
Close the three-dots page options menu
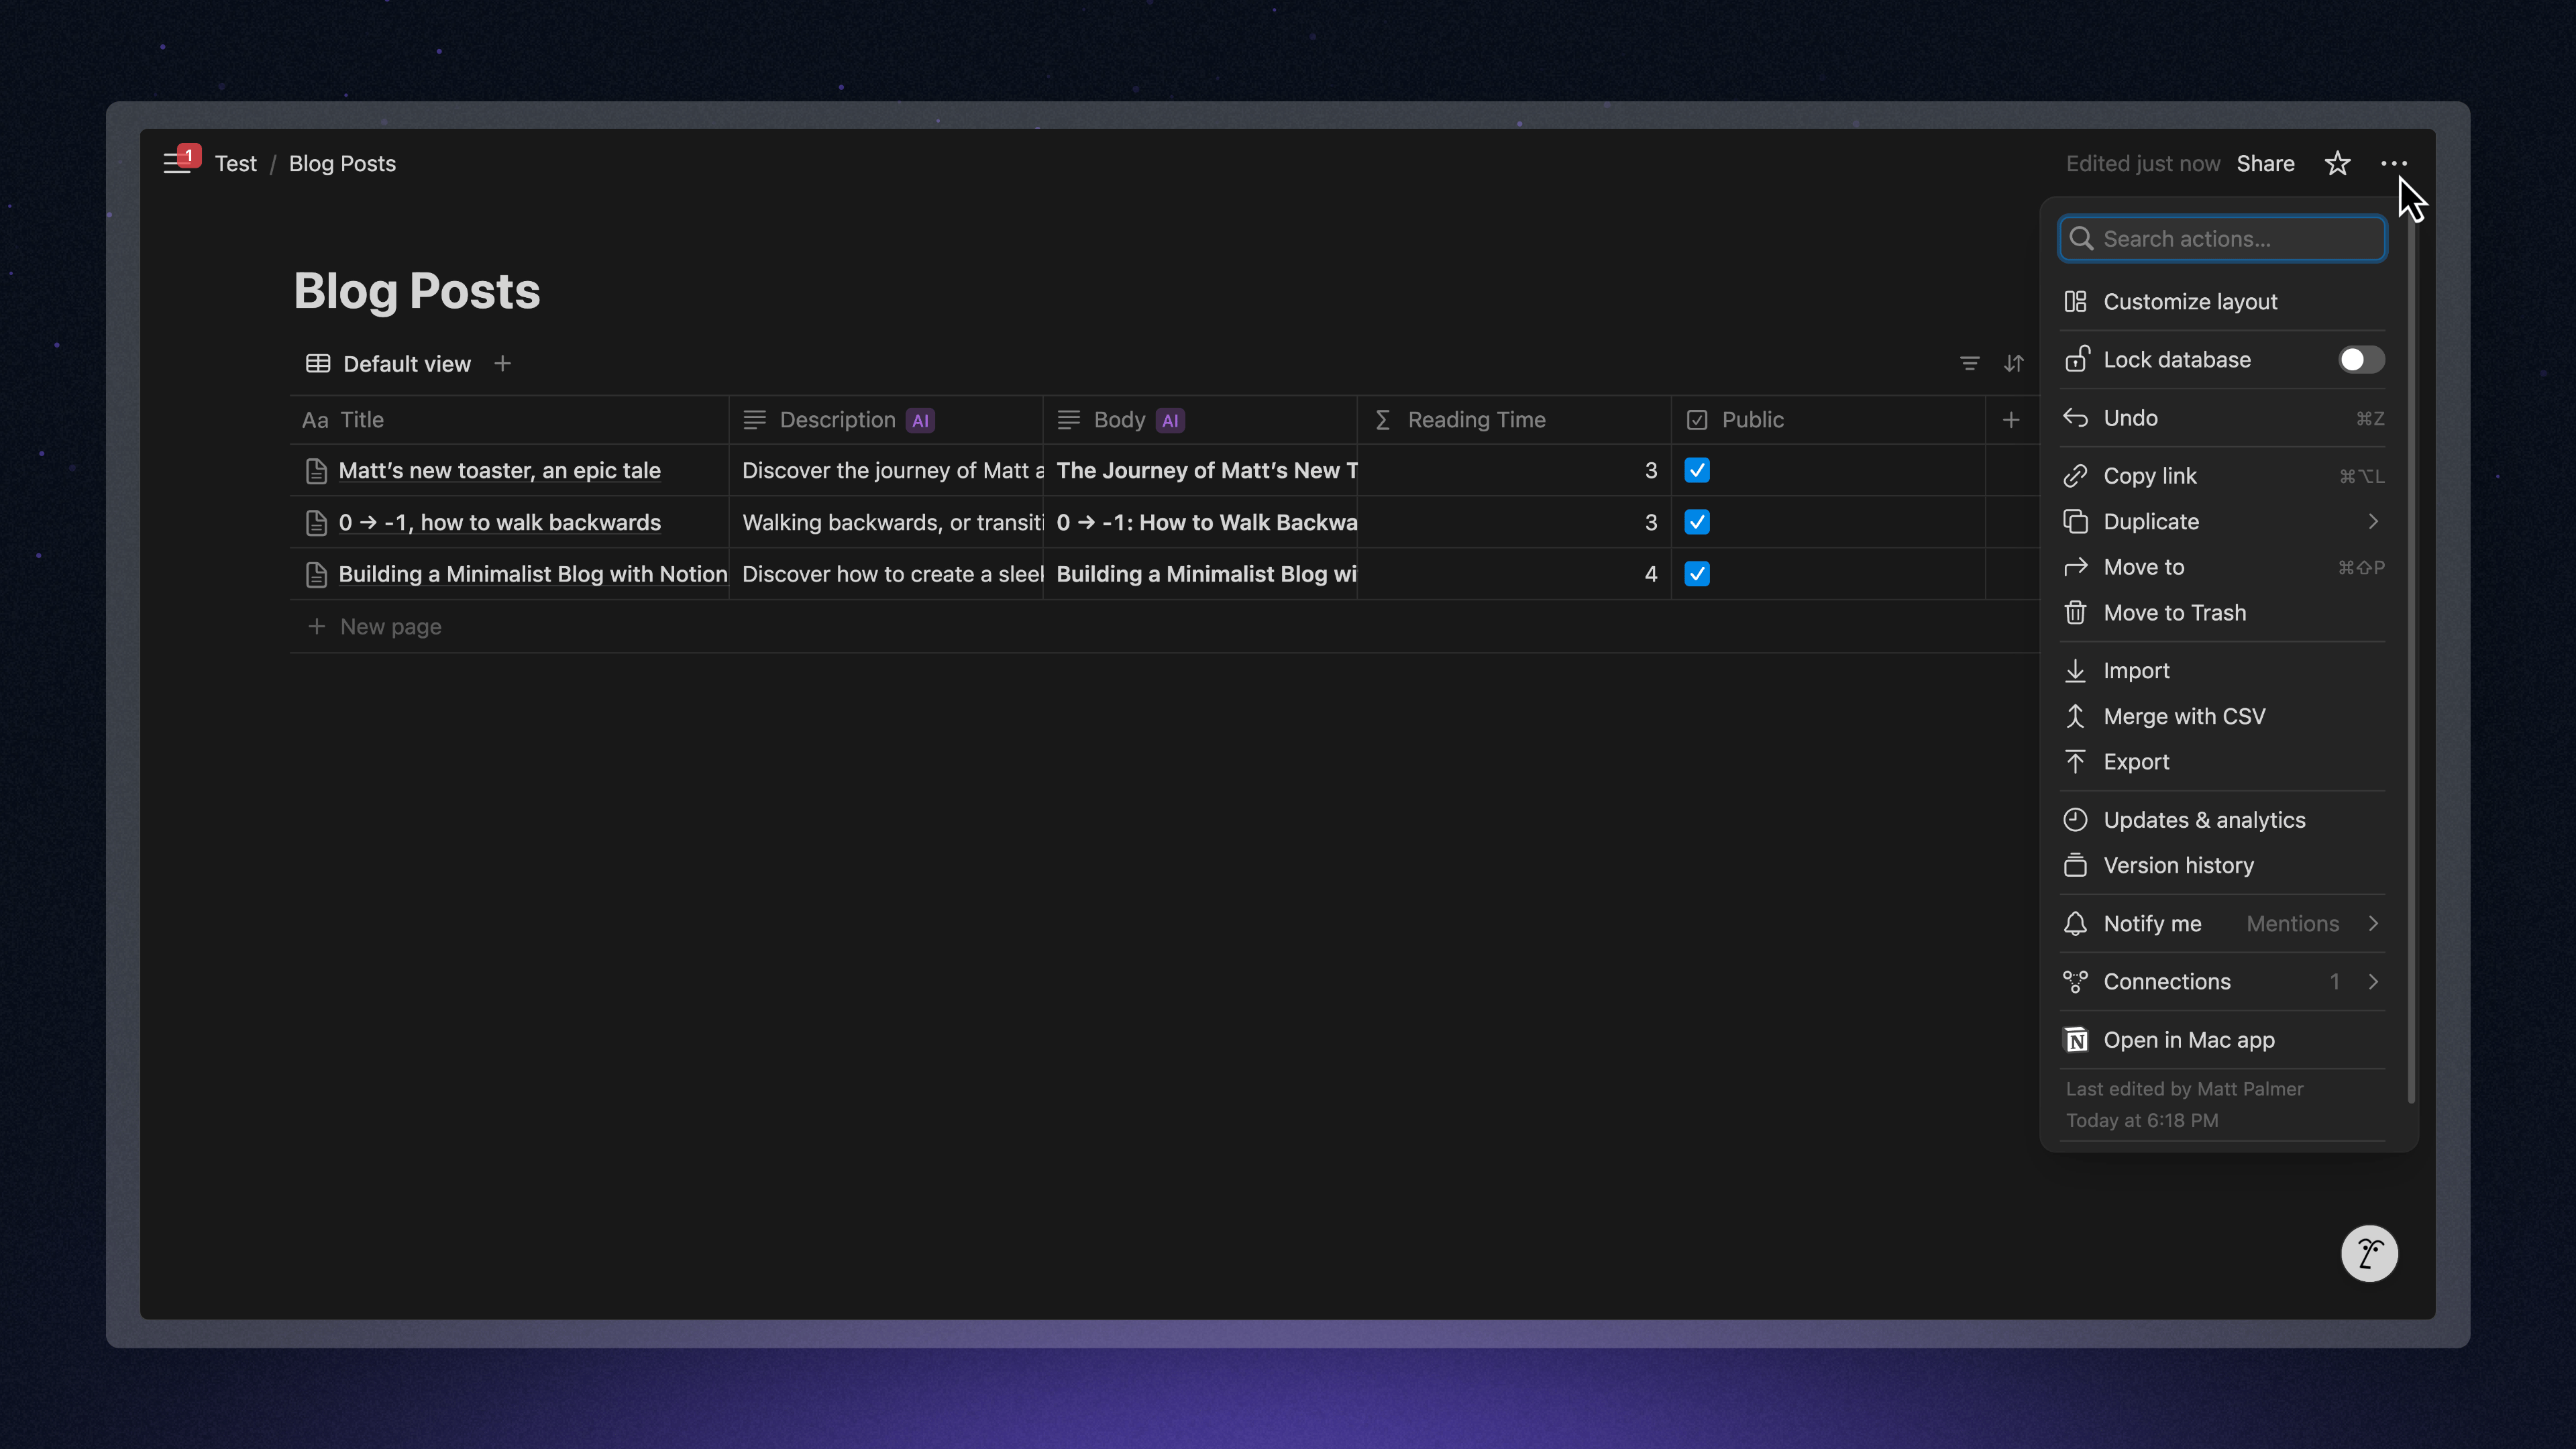(x=2394, y=163)
